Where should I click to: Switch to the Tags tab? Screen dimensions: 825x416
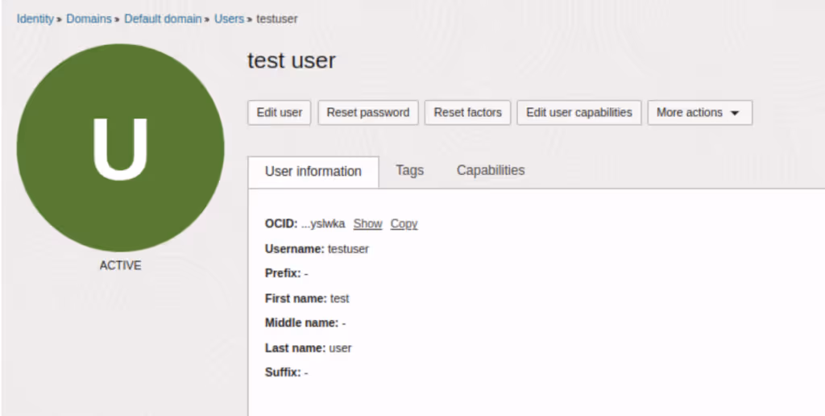[x=410, y=171]
